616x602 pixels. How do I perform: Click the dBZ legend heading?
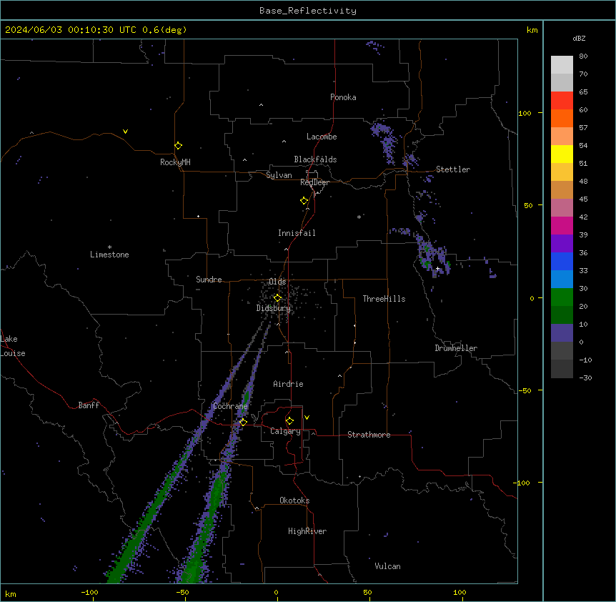[579, 38]
